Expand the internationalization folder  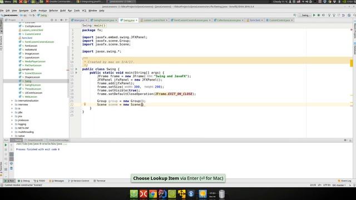[12, 101]
